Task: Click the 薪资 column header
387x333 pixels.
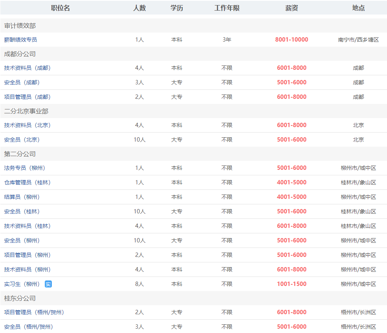Action: coord(292,8)
